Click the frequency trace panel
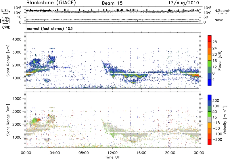Image resolution: width=230 pixels, height=159 pixels. [x=112, y=20]
